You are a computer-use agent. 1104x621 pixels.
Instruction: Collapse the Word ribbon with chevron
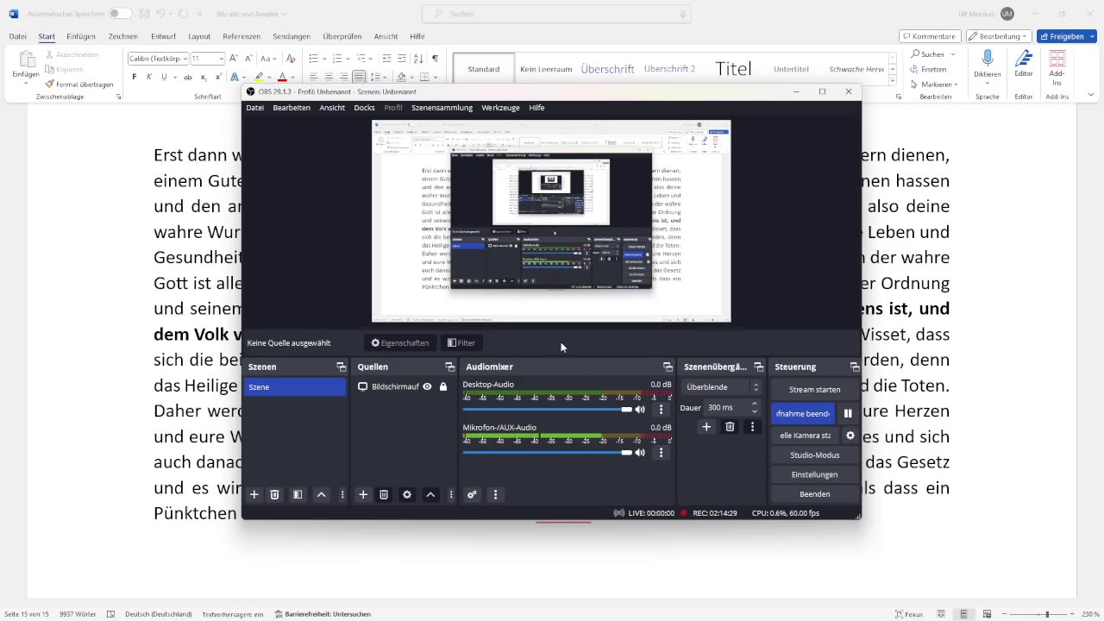click(x=1091, y=95)
